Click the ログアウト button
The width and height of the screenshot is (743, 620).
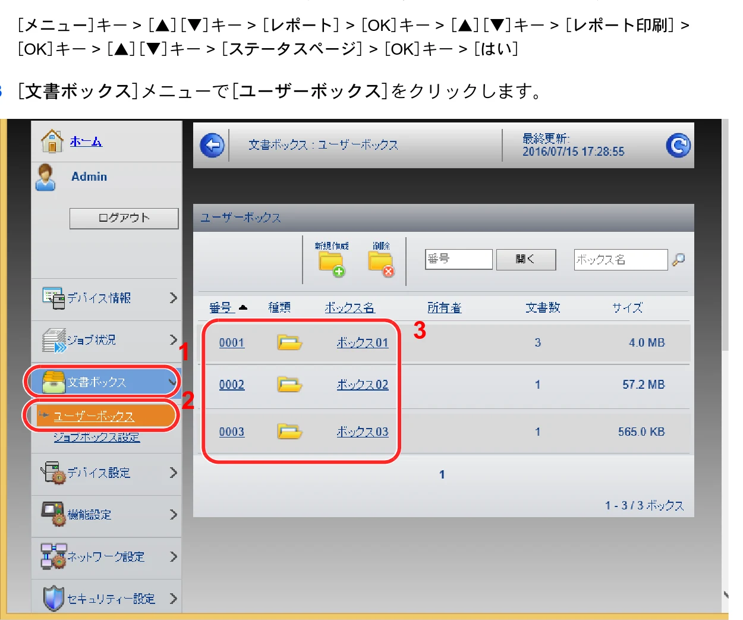124,218
